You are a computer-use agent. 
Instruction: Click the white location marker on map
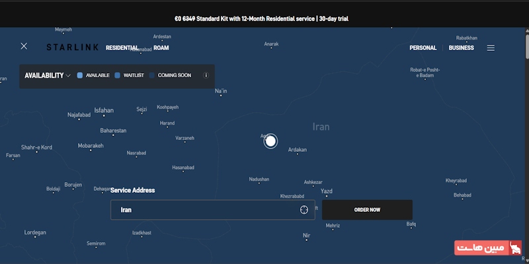tap(270, 141)
